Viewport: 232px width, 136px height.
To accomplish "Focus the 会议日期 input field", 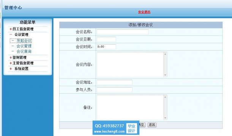I will pos(106,39).
